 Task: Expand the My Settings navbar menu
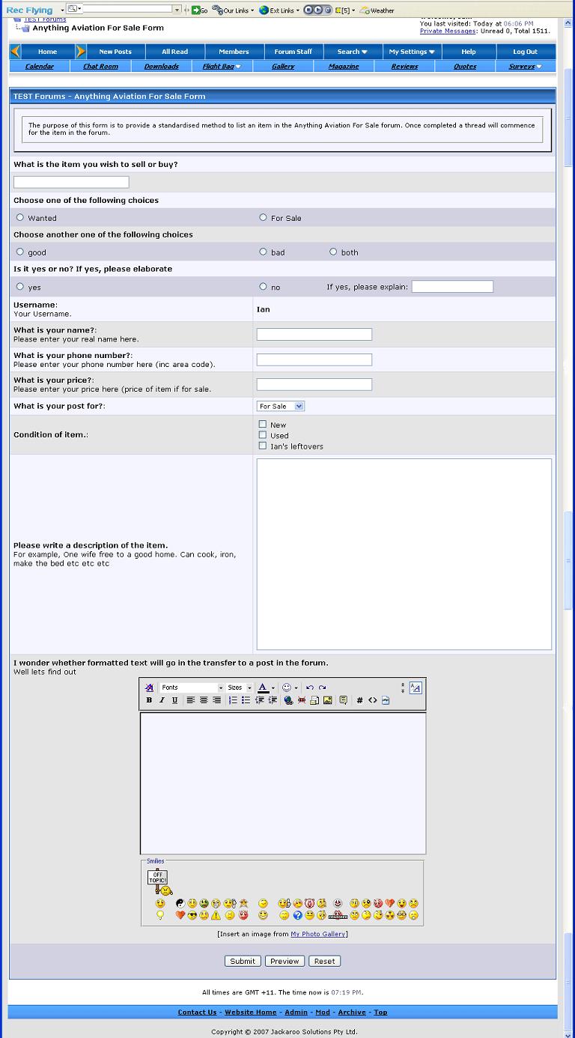(412, 52)
